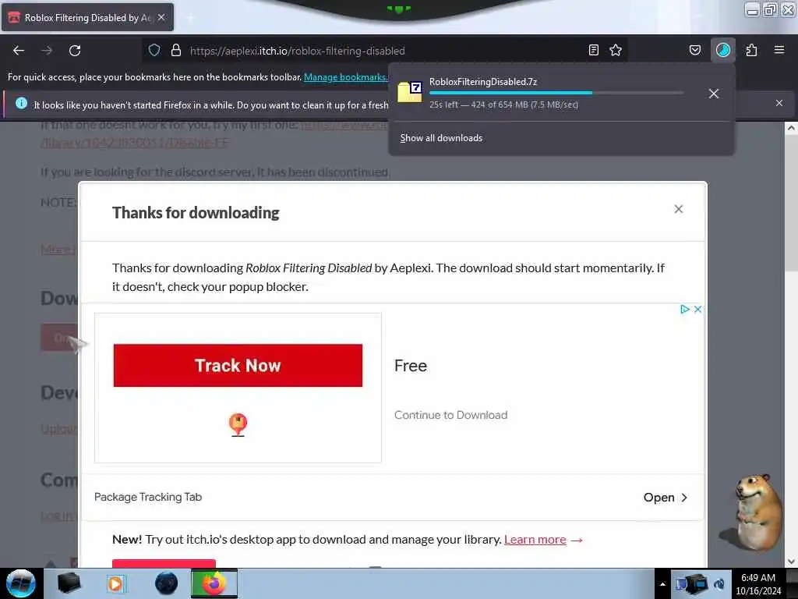798x599 pixels.
Task: Click the Firefox taskbar icon
Action: click(214, 583)
